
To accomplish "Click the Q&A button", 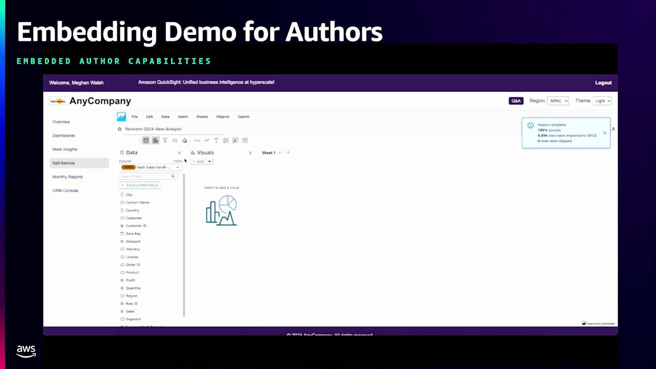I will pyautogui.click(x=516, y=101).
